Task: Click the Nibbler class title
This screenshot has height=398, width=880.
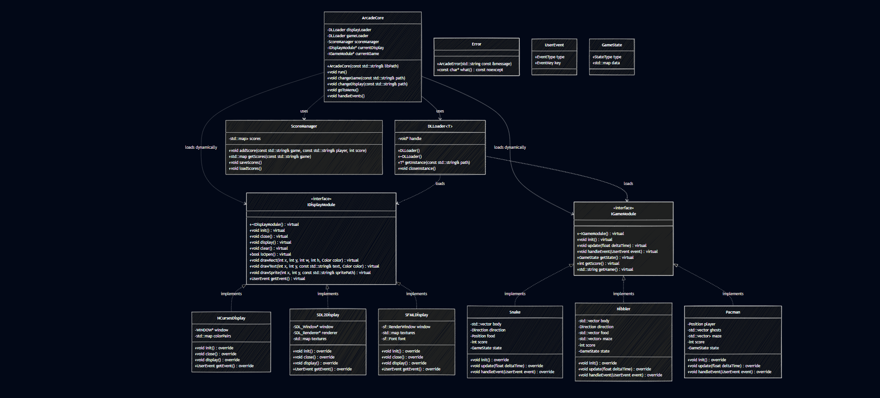Action: (x=623, y=309)
